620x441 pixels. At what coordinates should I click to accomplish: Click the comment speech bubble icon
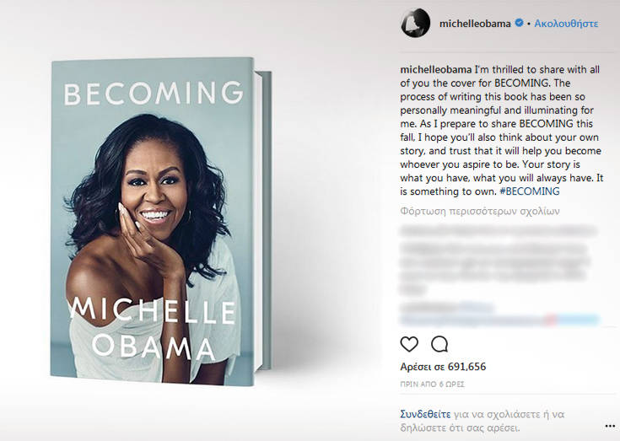pos(439,344)
